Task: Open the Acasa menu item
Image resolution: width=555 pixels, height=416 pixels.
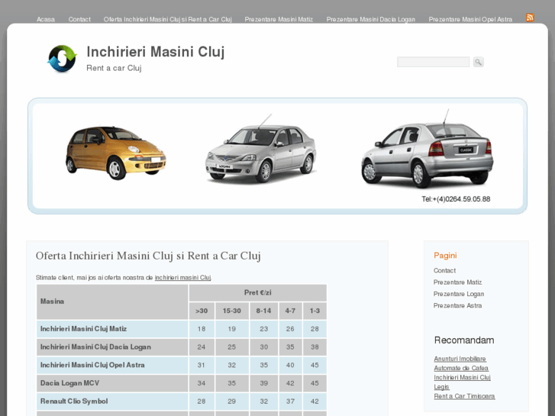Action: (46, 19)
